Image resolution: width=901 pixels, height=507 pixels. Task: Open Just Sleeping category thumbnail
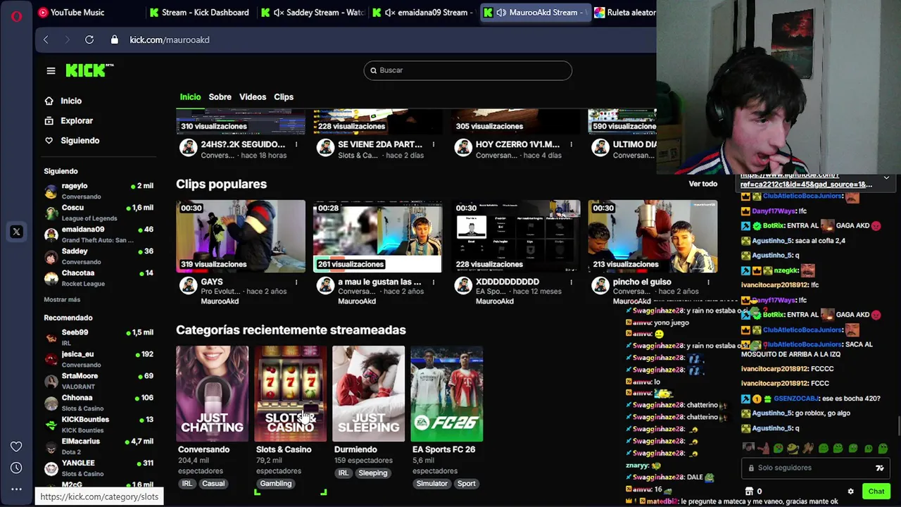pyautogui.click(x=368, y=394)
